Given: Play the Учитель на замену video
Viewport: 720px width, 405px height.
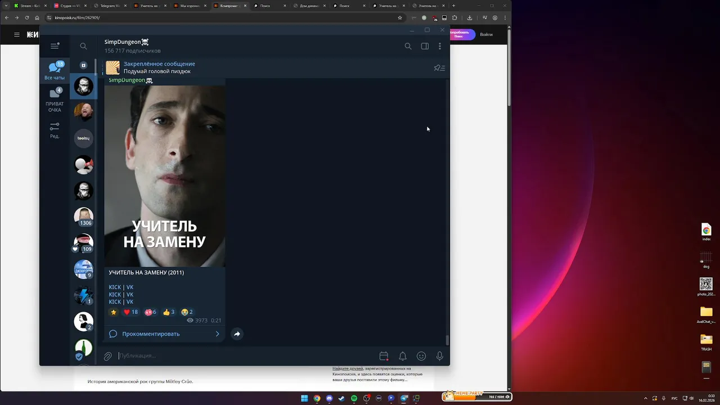Looking at the screenshot, I should click(165, 175).
